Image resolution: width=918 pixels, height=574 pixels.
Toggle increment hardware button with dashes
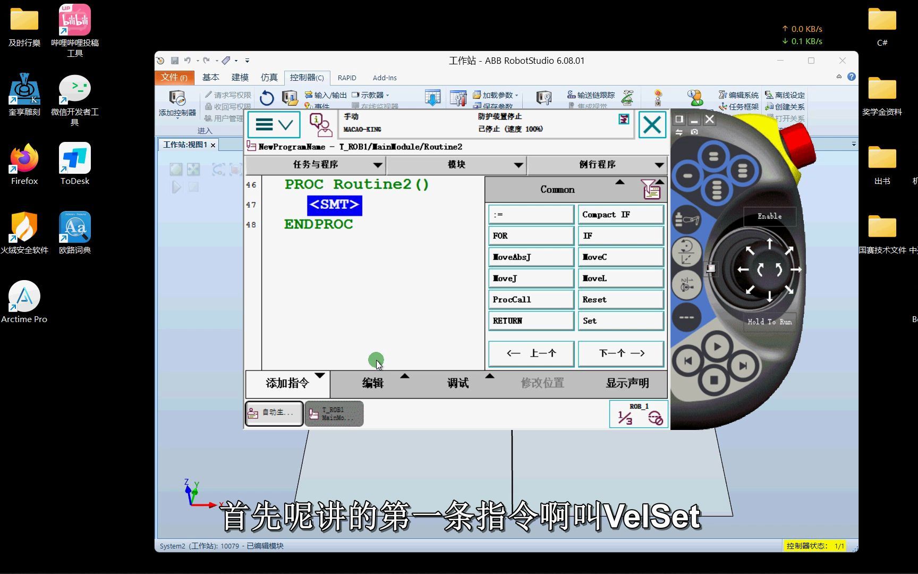(x=686, y=317)
